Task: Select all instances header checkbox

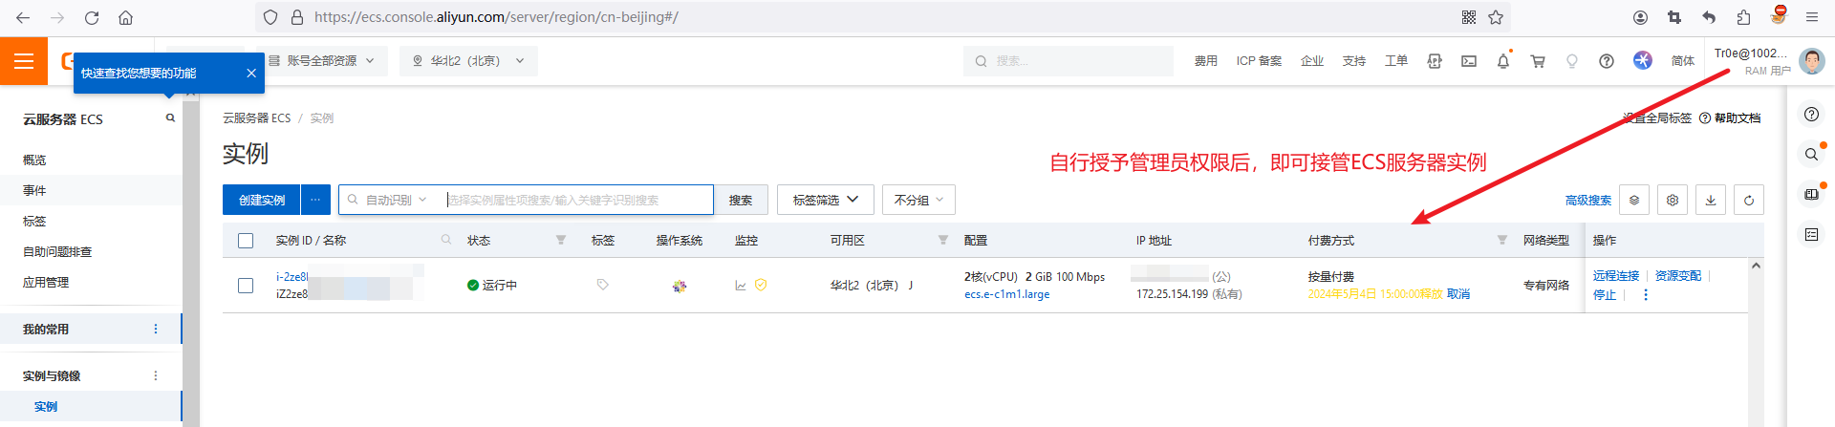Action: 246,241
